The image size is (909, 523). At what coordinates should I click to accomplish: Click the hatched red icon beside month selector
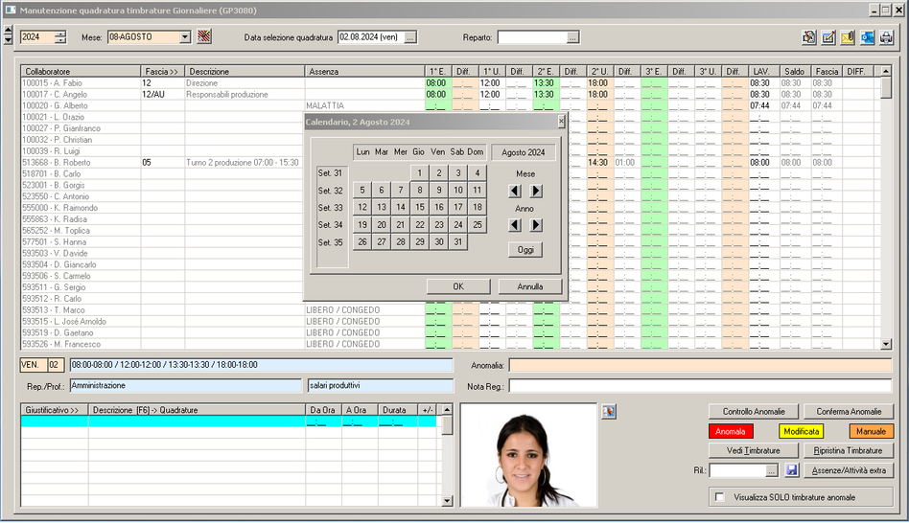tap(203, 37)
